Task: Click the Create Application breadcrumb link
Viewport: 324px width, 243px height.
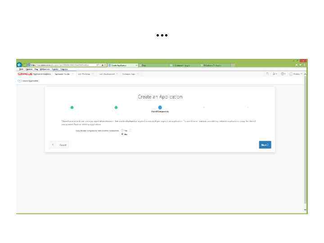Action: 30,81
